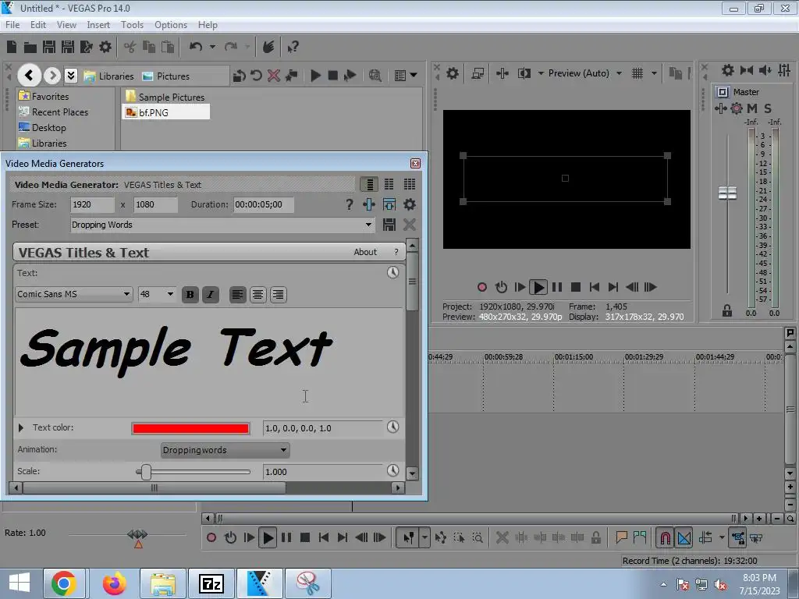Open the editing tool selector dropdown arrow

tap(424, 537)
